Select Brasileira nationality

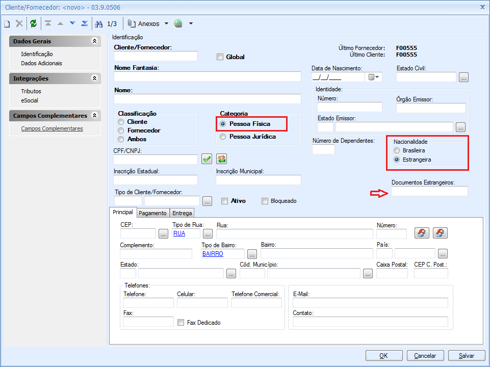pos(397,150)
